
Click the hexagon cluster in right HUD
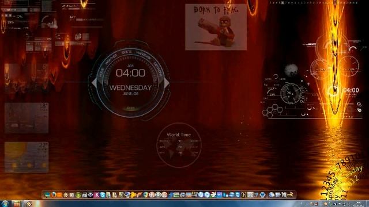273,111
